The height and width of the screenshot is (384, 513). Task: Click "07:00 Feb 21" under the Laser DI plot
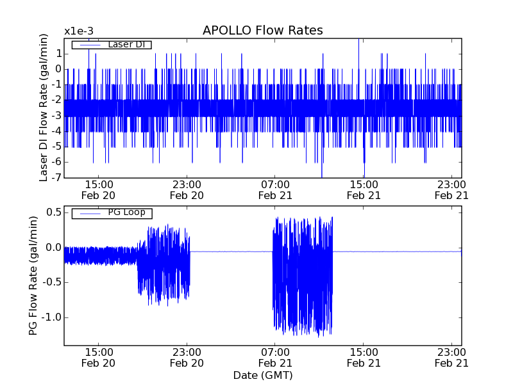(x=275, y=190)
